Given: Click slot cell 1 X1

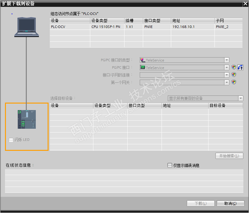Looking at the screenshot, I should tap(134, 27).
